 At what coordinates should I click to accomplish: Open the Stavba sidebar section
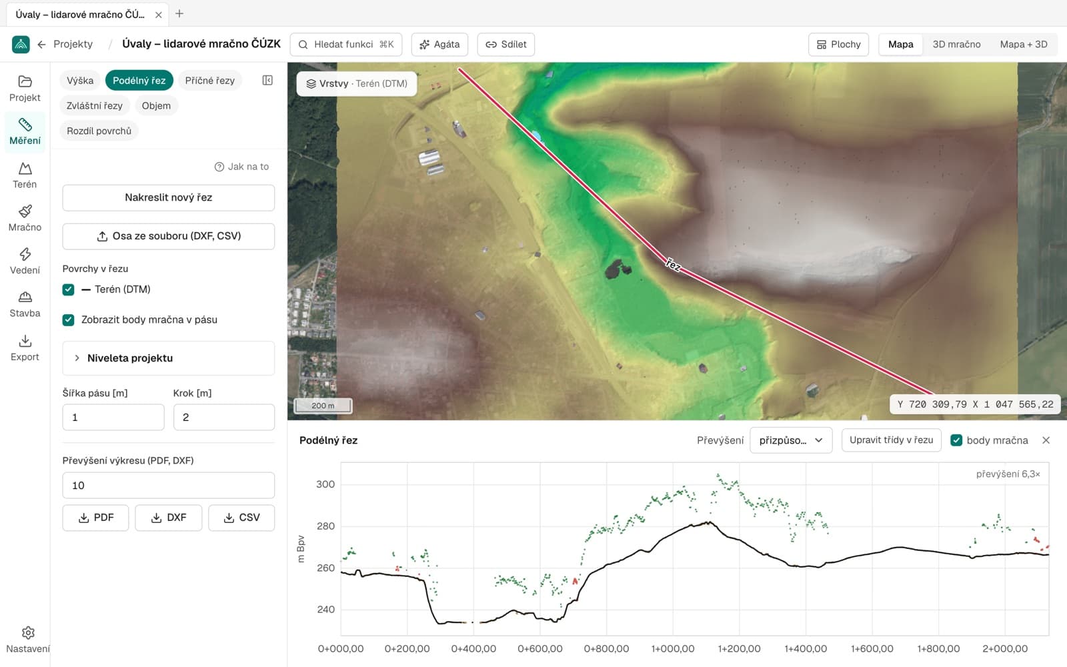pos(25,304)
